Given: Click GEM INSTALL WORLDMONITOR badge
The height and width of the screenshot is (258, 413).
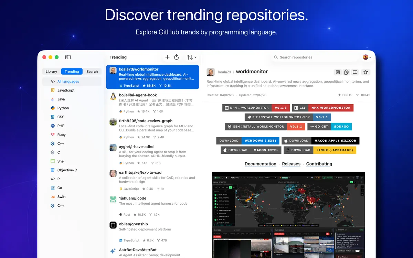Looking at the screenshot, I should [x=265, y=127].
